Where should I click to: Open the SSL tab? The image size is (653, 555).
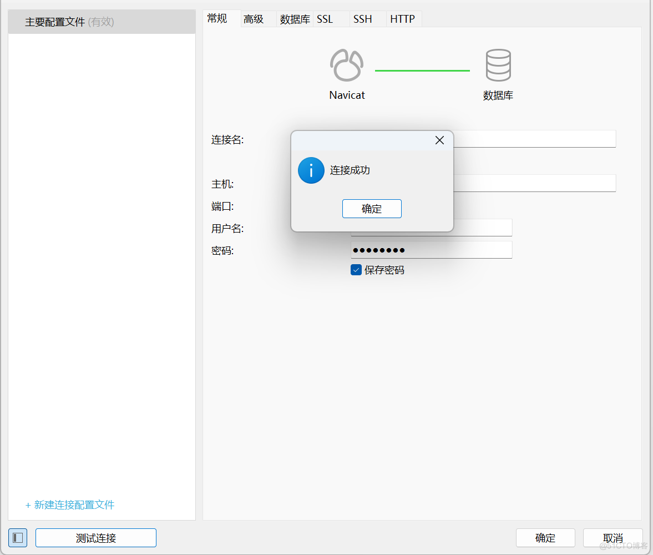pyautogui.click(x=325, y=18)
